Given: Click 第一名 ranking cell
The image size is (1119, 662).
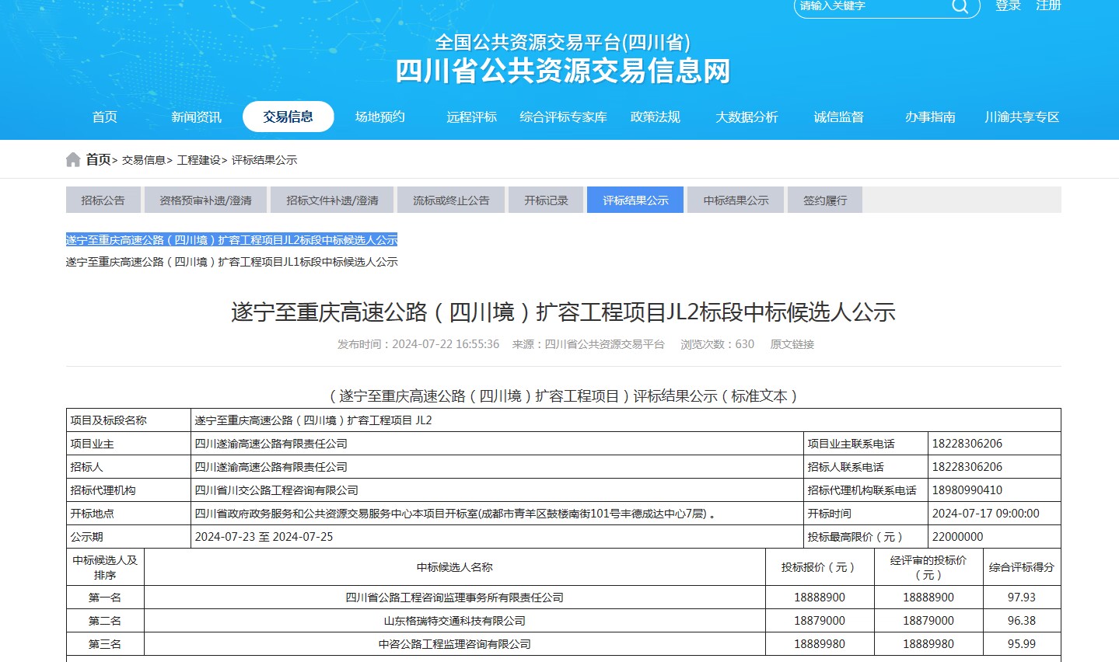Looking at the screenshot, I should point(105,598).
